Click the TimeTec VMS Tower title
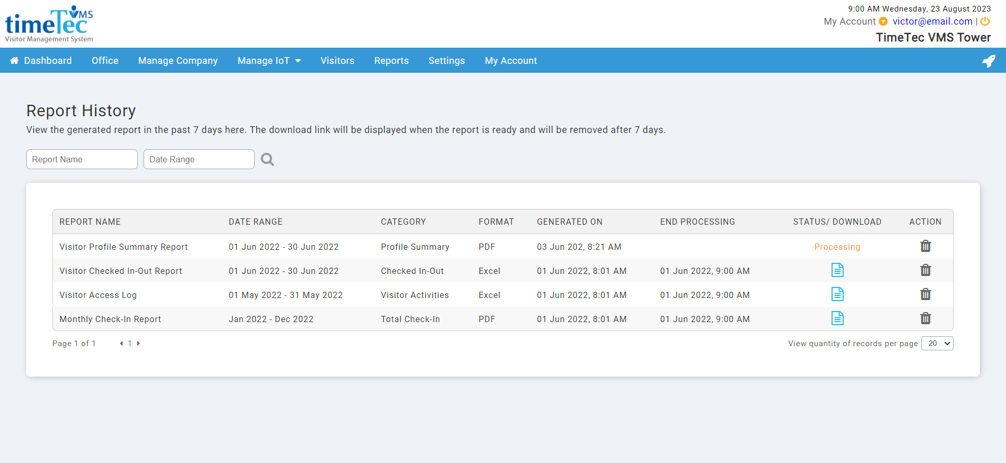Screen dimensions: 1006x463 click(933, 38)
